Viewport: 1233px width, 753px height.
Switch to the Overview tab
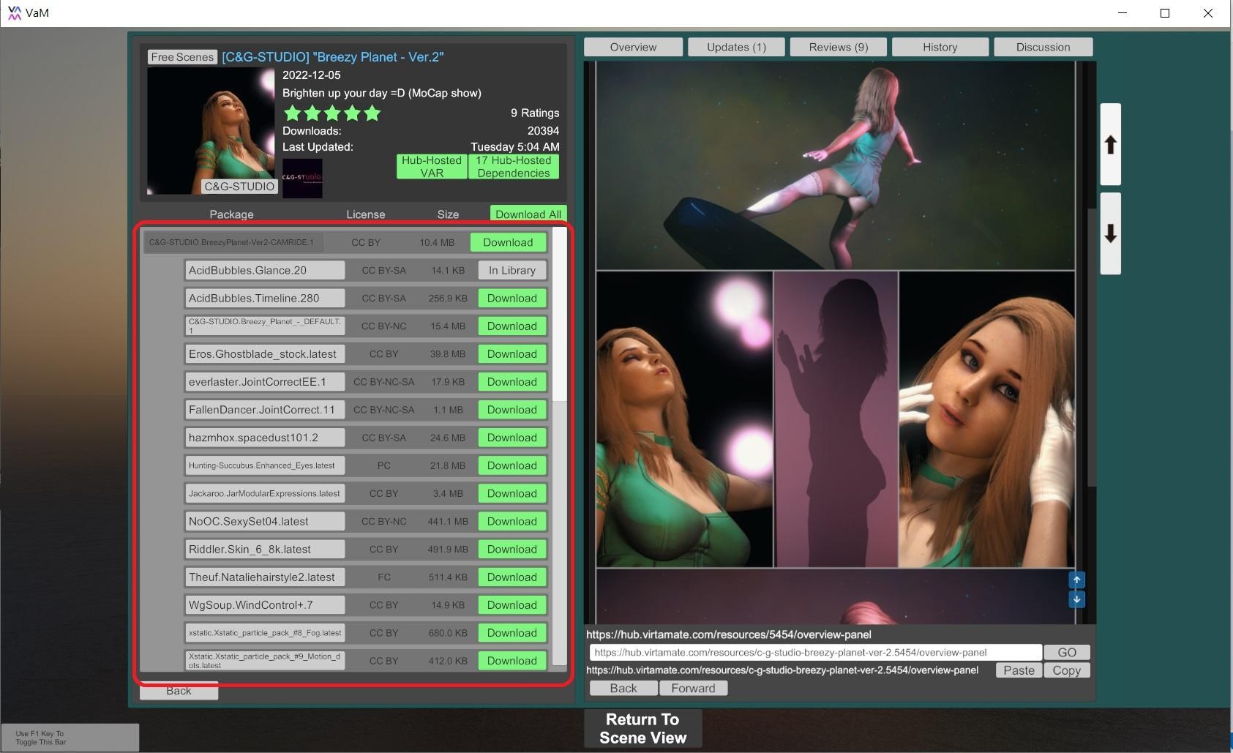coord(633,47)
